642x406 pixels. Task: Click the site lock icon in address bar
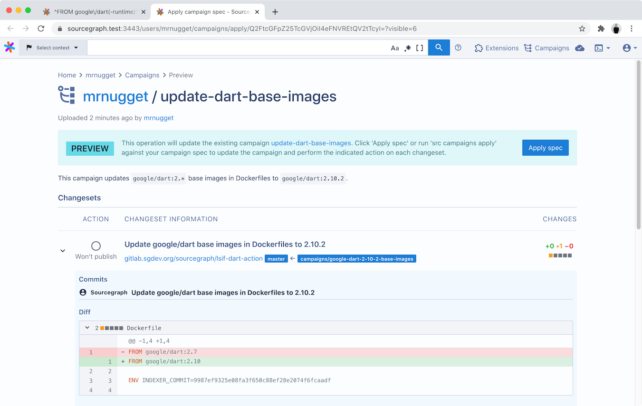tap(60, 28)
